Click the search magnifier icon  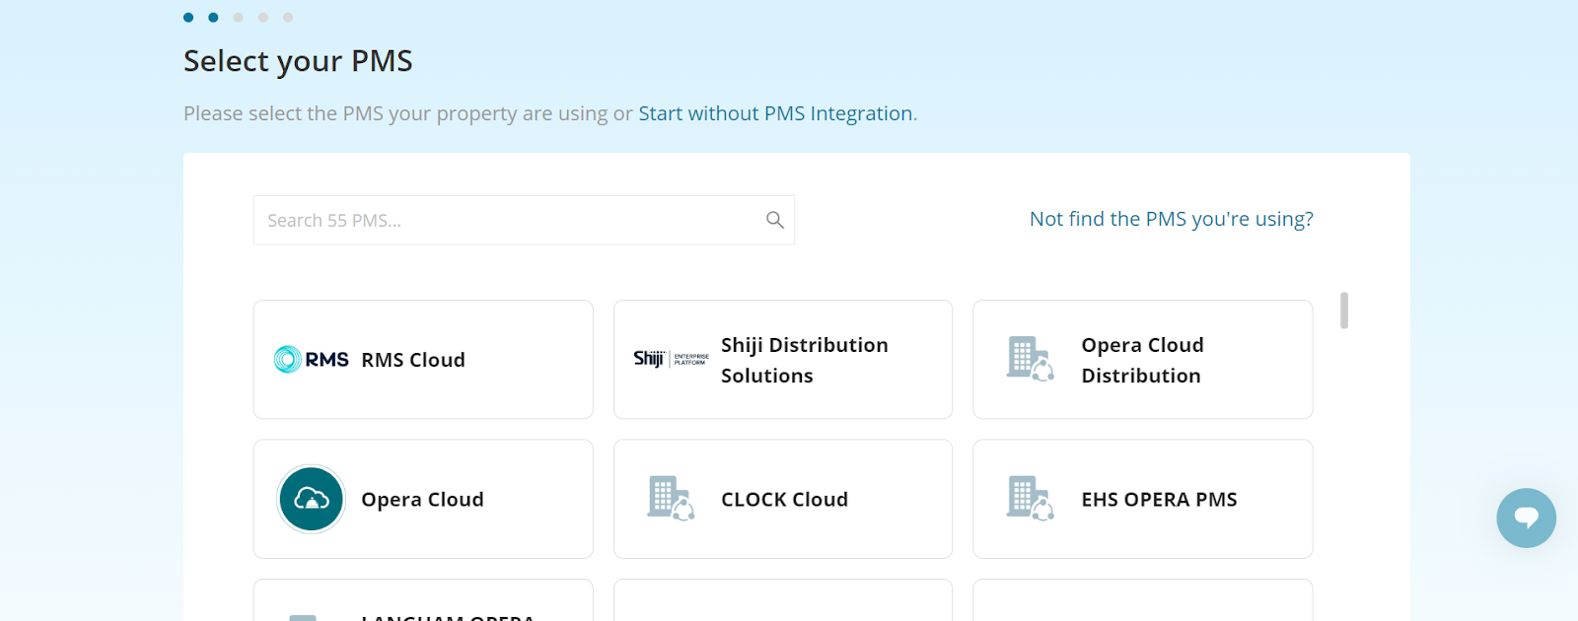click(775, 220)
